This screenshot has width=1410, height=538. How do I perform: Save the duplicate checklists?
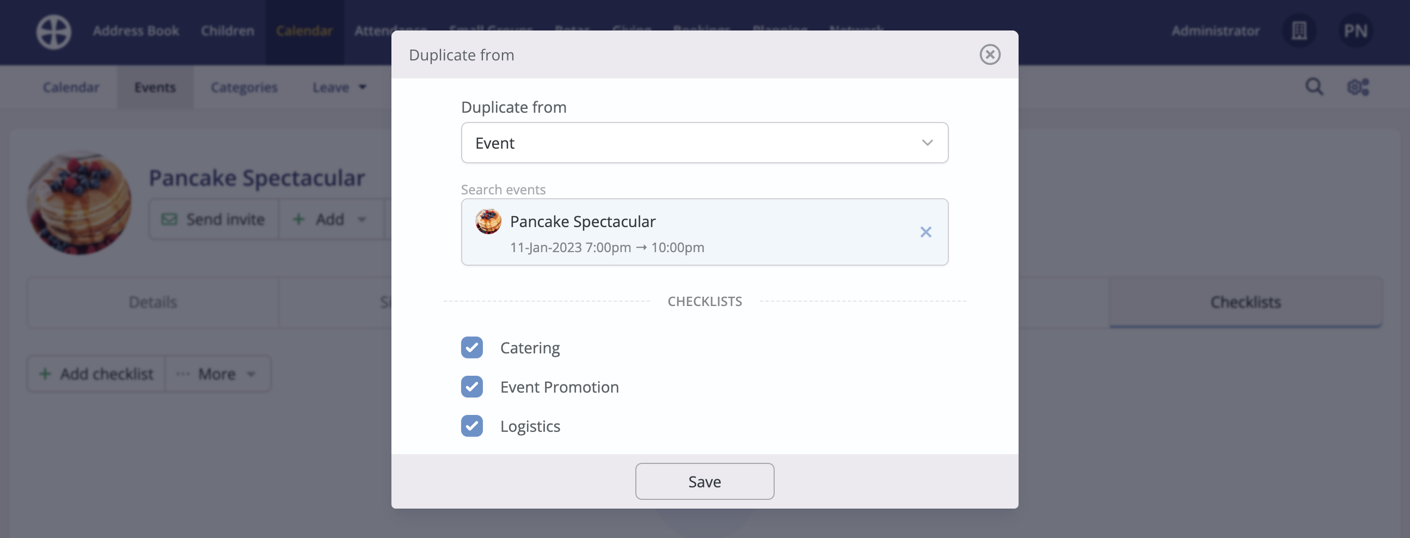(704, 481)
